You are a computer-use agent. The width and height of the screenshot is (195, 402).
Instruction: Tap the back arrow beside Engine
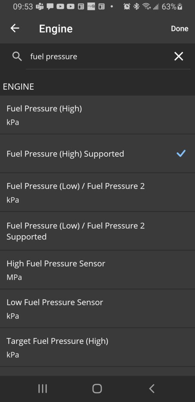point(15,28)
